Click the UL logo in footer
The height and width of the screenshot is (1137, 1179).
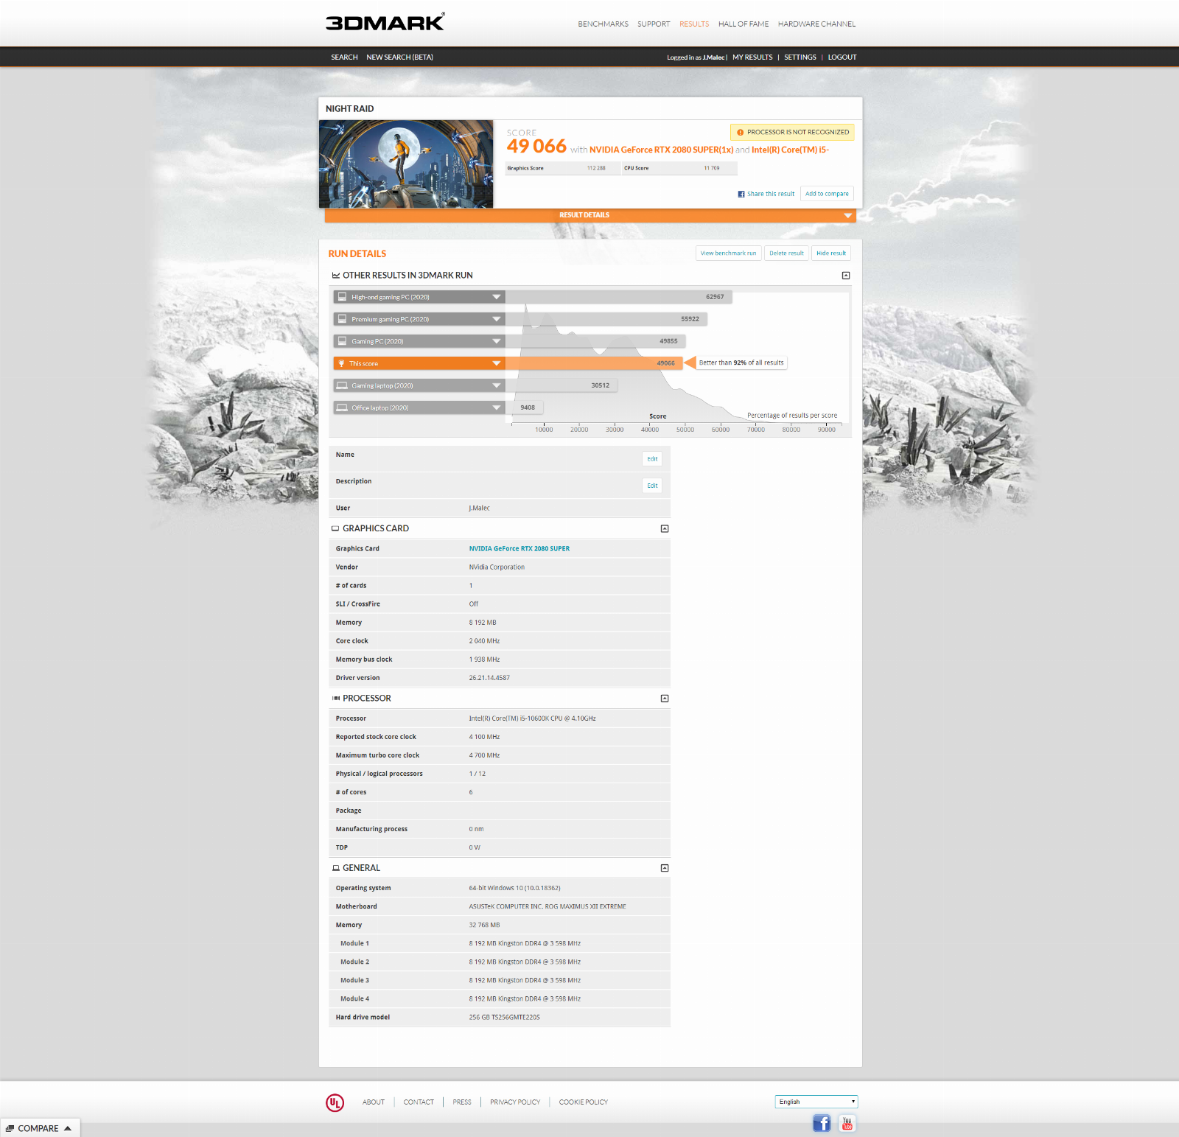(x=335, y=1102)
